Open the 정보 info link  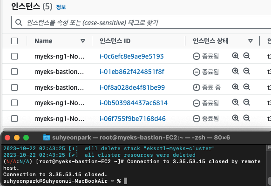[61, 7]
